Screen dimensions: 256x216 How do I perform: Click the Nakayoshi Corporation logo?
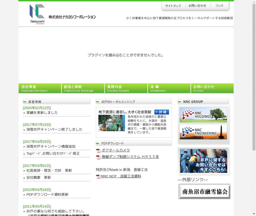coord(37,14)
